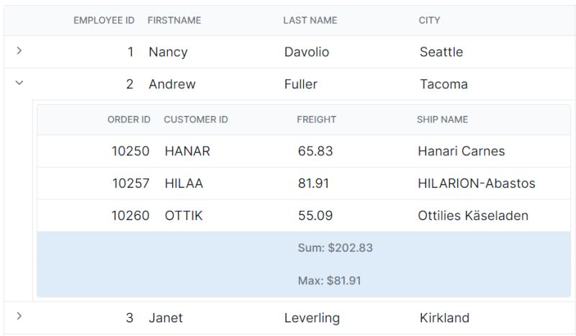This screenshot has width=576, height=336.
Task: Click the Sum: $202.83 summary cell
Action: (x=335, y=248)
